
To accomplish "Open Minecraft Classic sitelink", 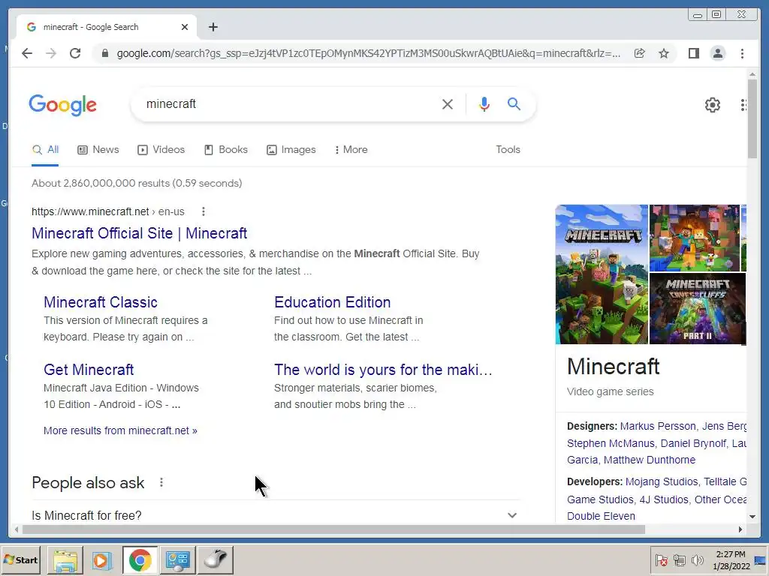I will click(101, 302).
